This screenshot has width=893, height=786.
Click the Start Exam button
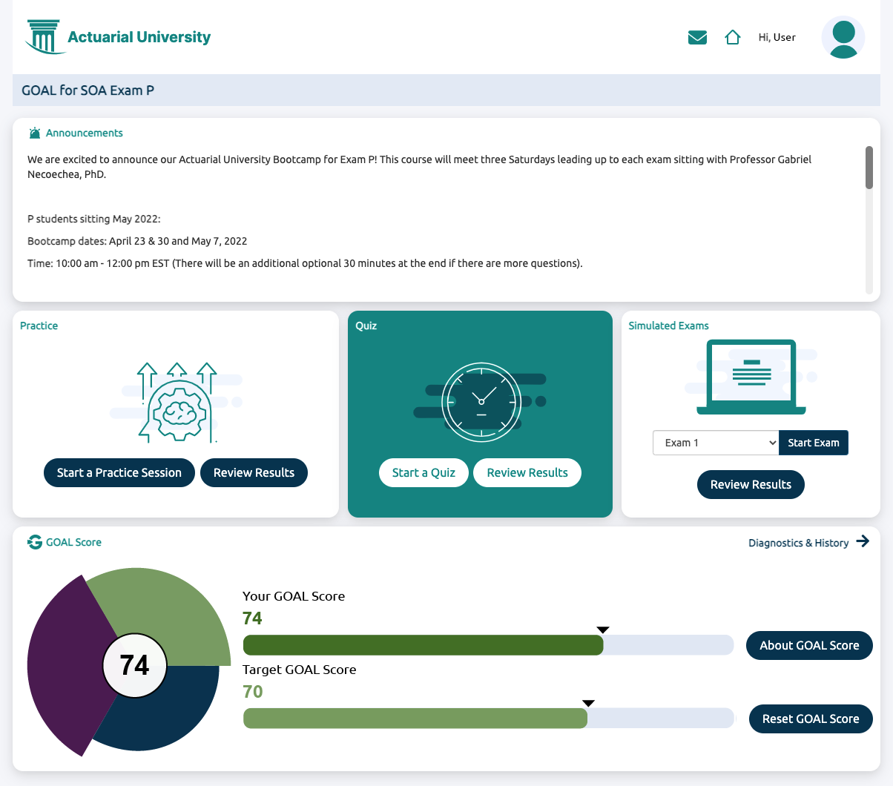[x=814, y=443]
